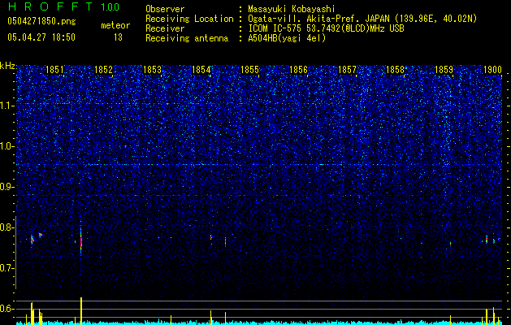
Task: Click the 1.0 kHz frequency label
Action: pos(6,146)
